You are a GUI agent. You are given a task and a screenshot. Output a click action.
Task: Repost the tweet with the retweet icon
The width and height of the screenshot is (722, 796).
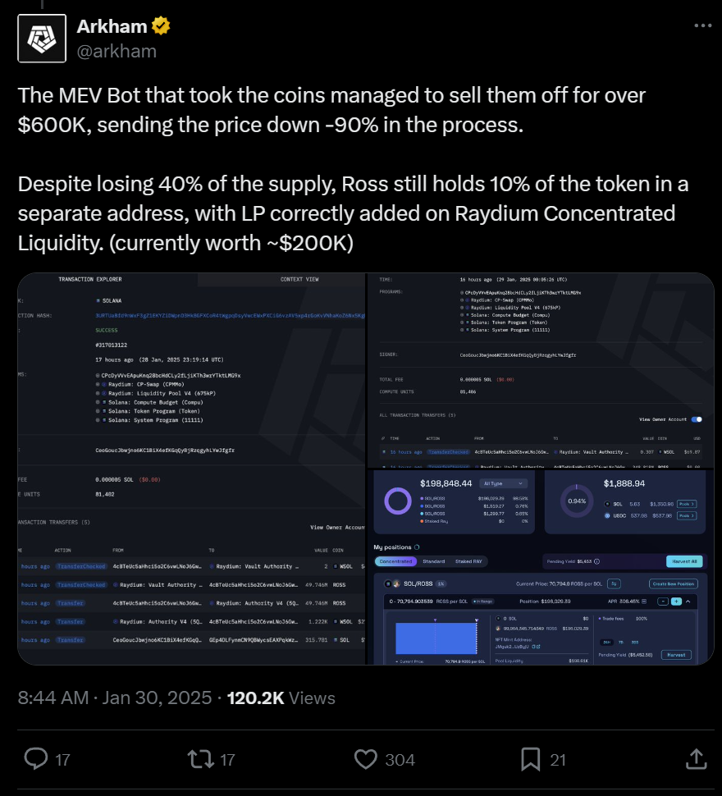click(200, 759)
